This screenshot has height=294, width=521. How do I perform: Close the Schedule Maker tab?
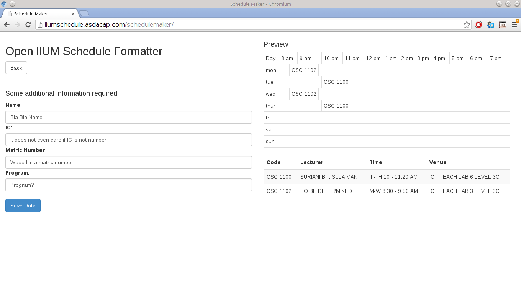point(73,14)
